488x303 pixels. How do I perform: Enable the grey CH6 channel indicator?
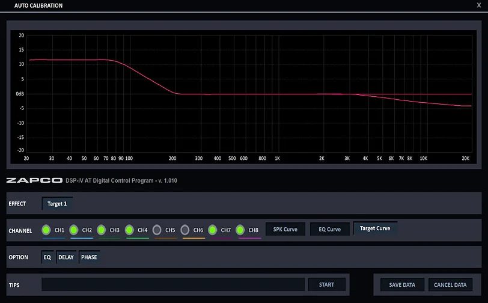[x=185, y=230]
